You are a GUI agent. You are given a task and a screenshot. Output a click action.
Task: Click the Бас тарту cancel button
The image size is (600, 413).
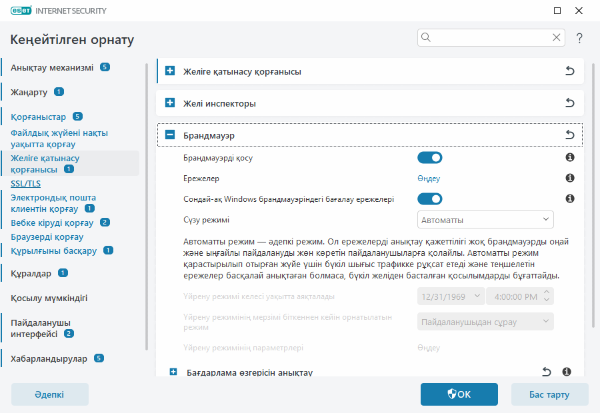(x=549, y=394)
